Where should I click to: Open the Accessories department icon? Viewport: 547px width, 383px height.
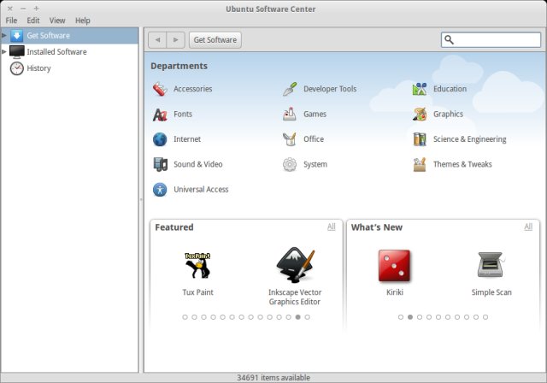(x=160, y=89)
